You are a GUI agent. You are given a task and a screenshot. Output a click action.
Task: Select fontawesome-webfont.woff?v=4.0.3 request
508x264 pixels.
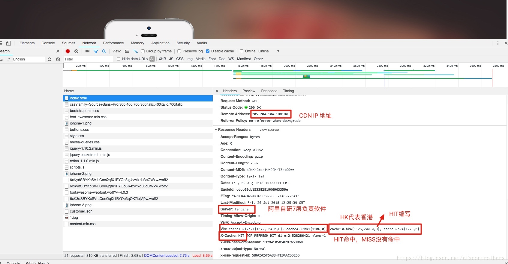[138, 192]
